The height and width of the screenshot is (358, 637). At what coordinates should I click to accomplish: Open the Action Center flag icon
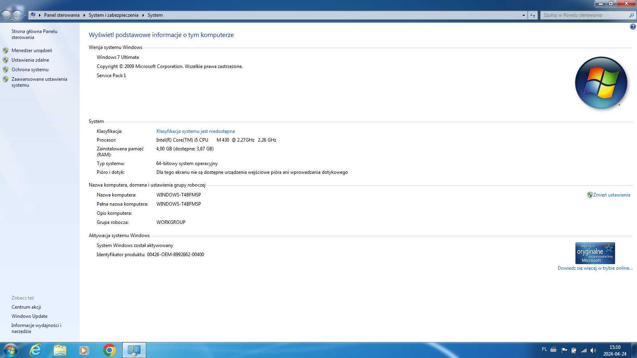(x=564, y=350)
